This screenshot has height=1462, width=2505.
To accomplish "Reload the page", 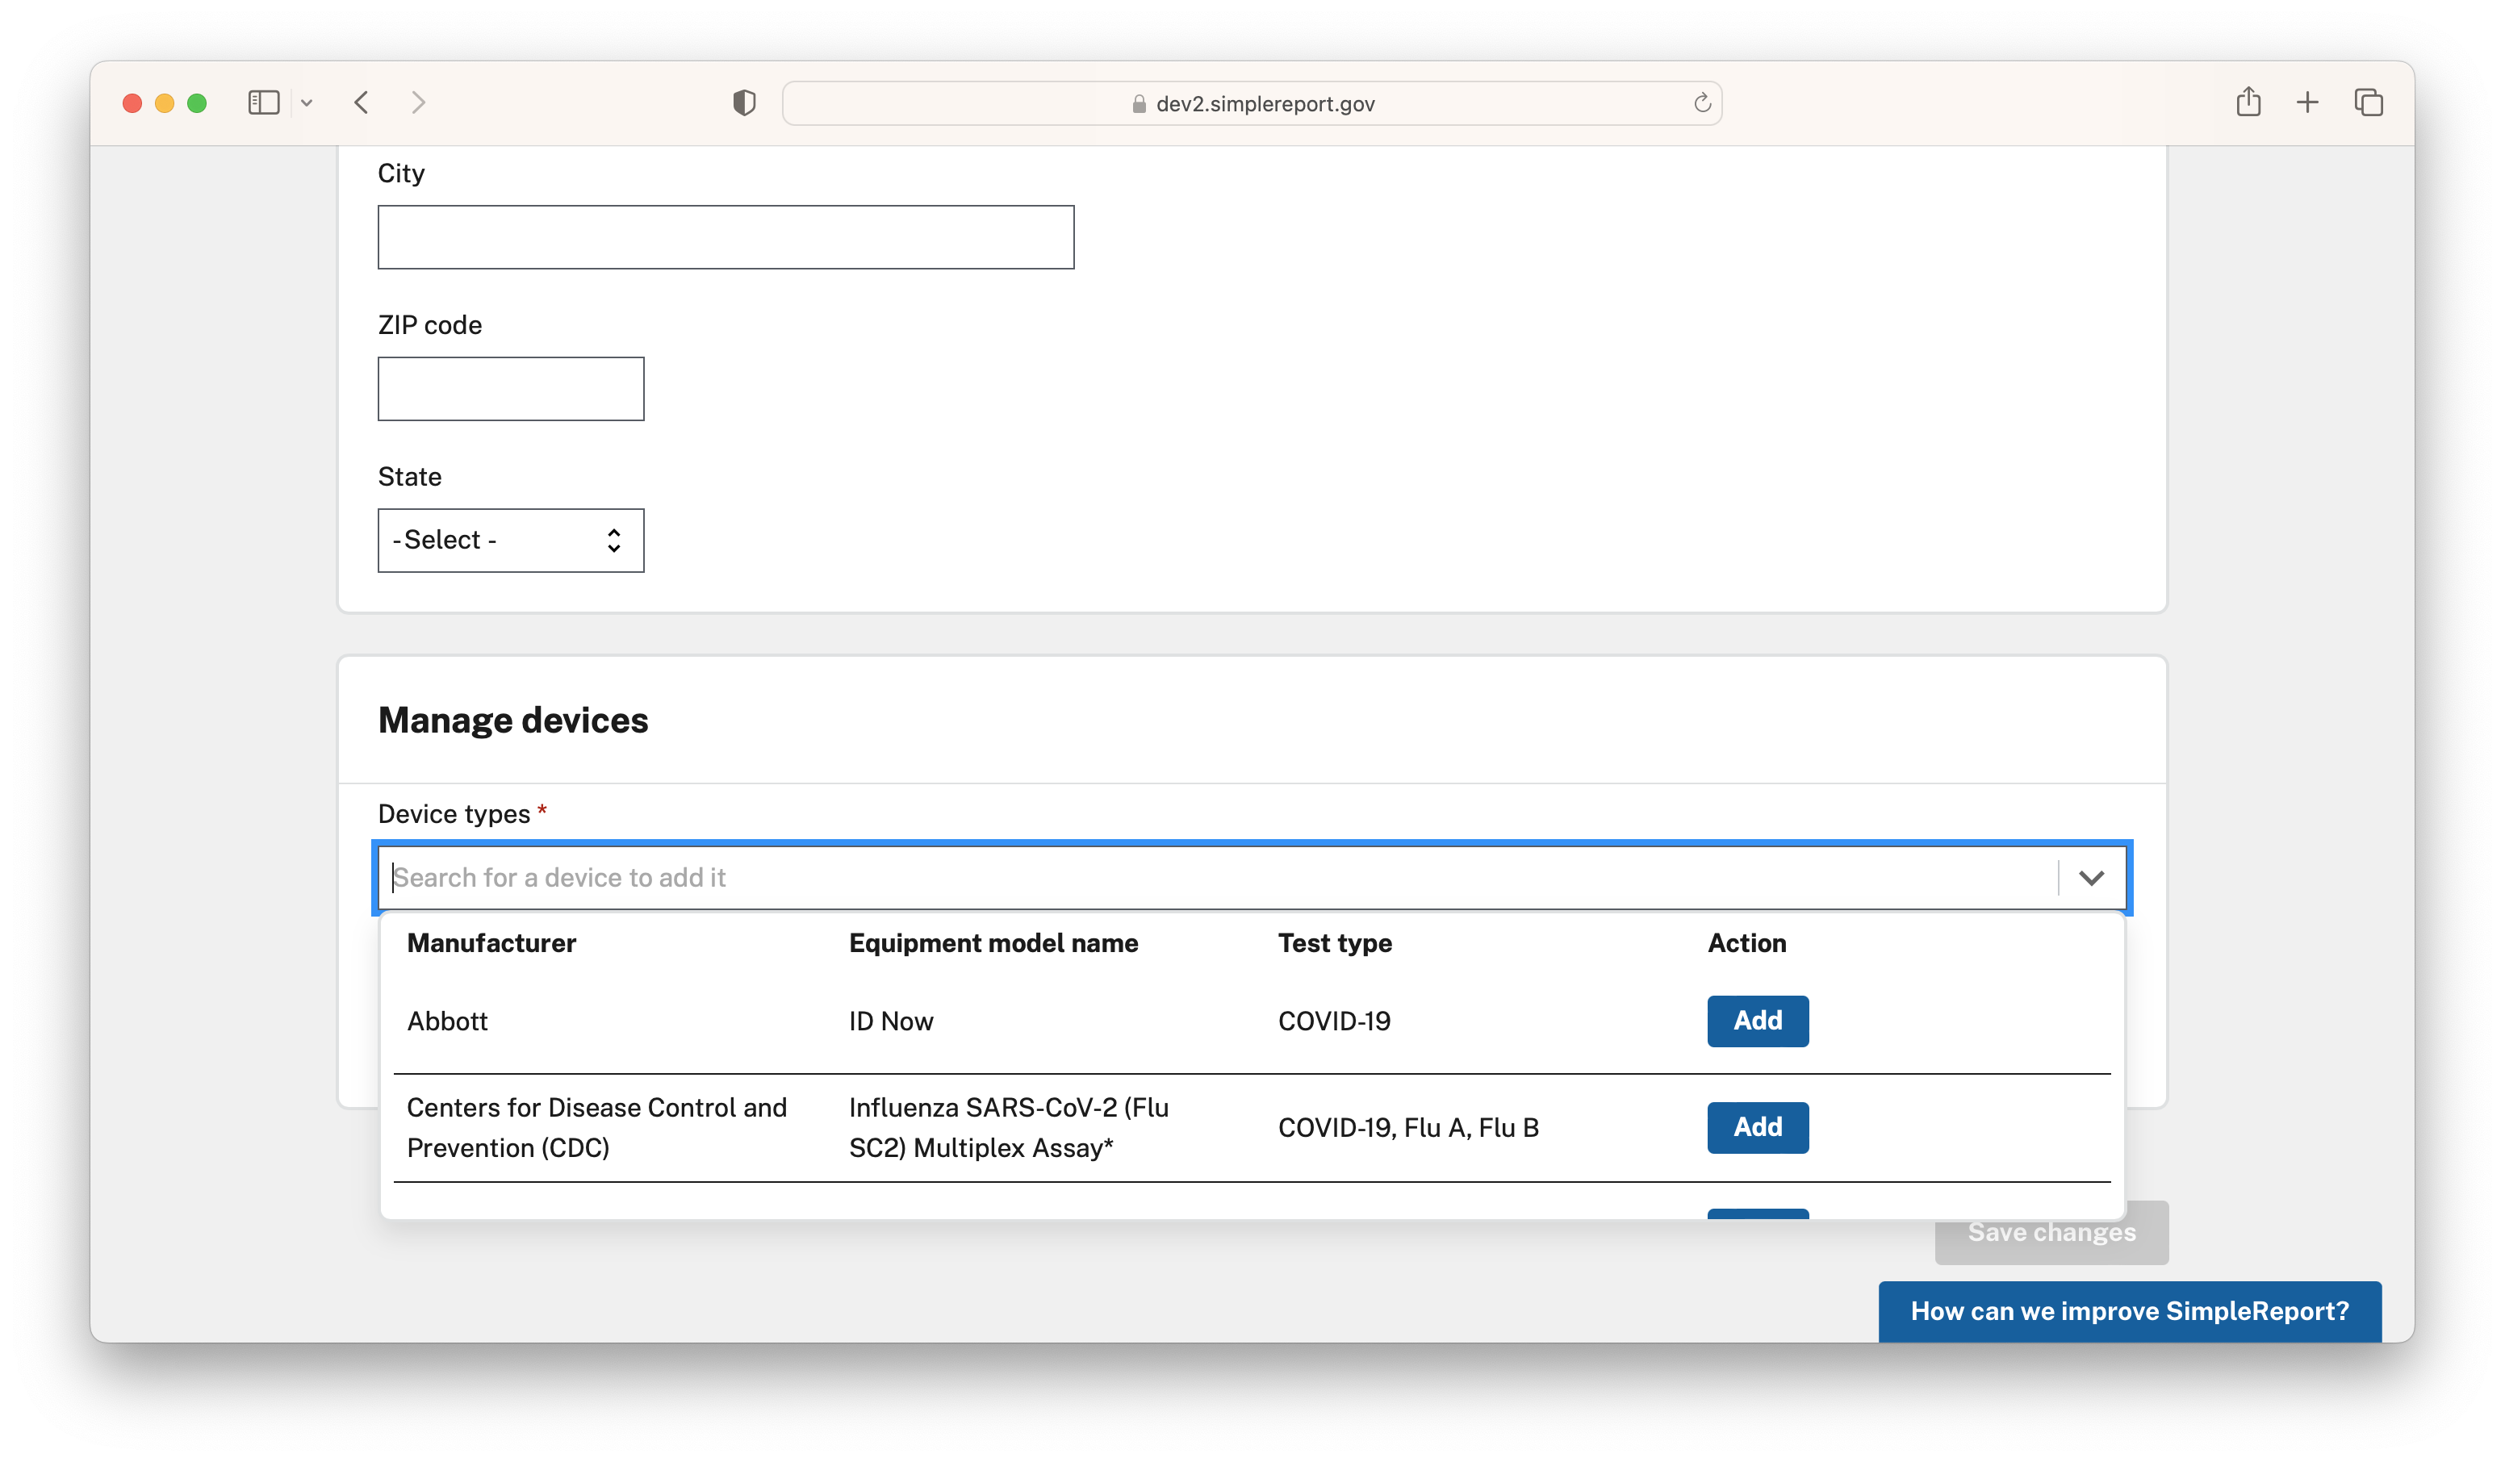I will (1701, 102).
